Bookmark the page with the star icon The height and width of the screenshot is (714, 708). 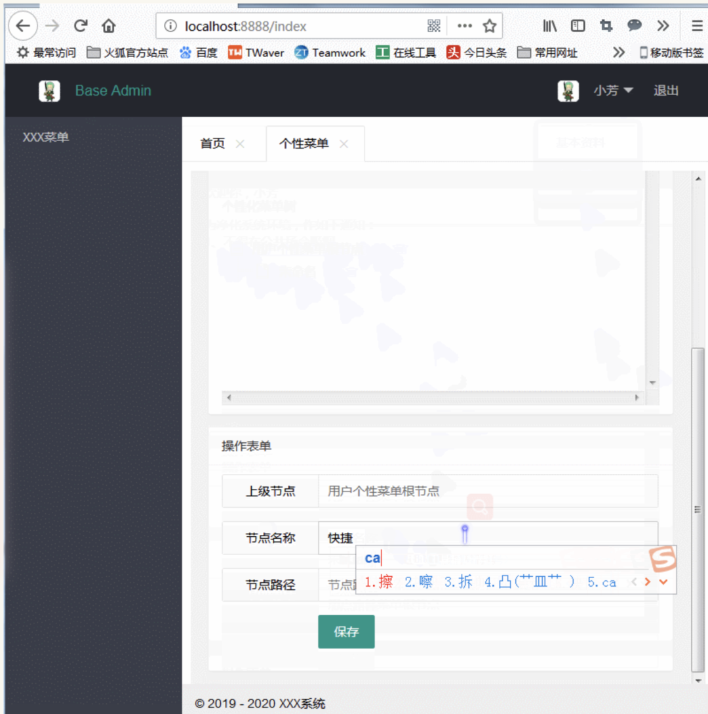[x=489, y=26]
